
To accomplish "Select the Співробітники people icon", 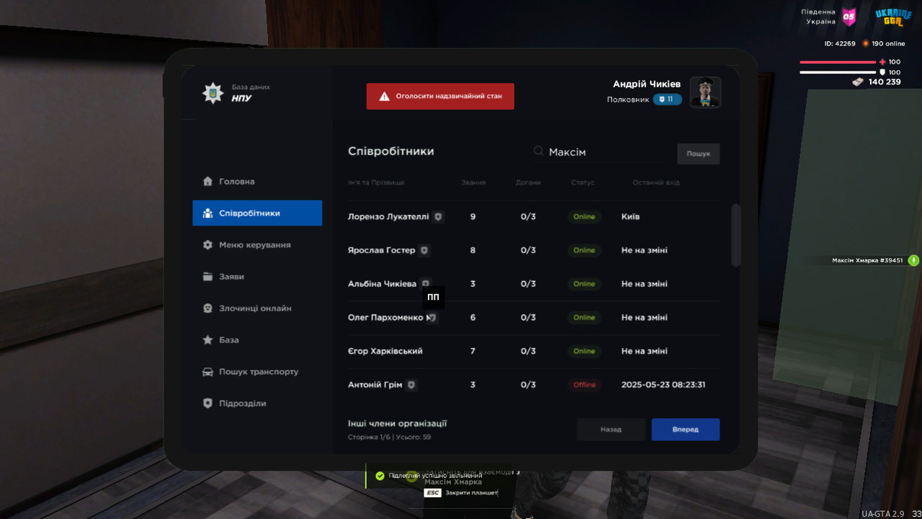I will point(207,213).
